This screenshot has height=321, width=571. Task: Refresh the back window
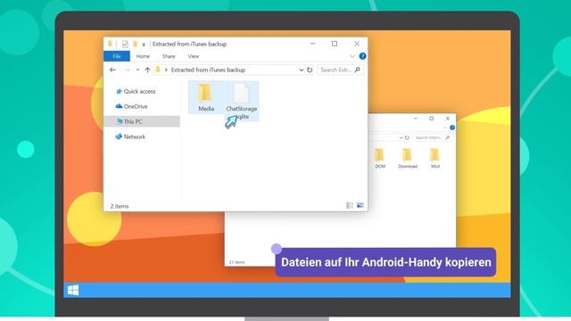(x=407, y=137)
